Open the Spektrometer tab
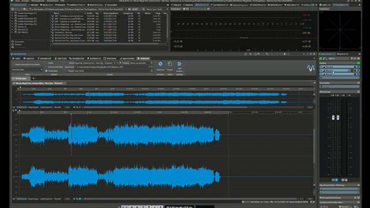This screenshot has height=208, width=370. pyautogui.click(x=258, y=5)
